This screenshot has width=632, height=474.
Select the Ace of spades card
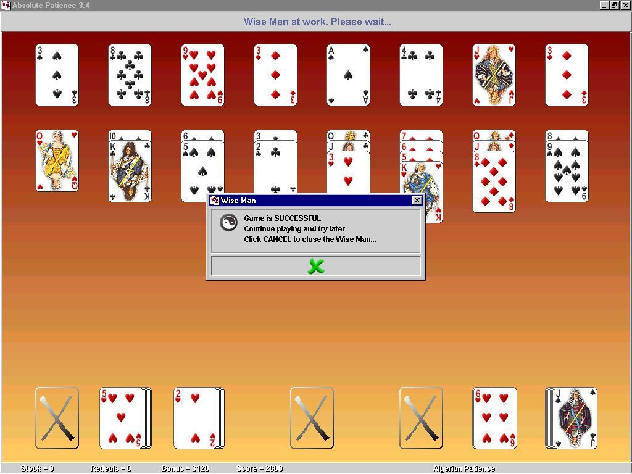tap(348, 75)
